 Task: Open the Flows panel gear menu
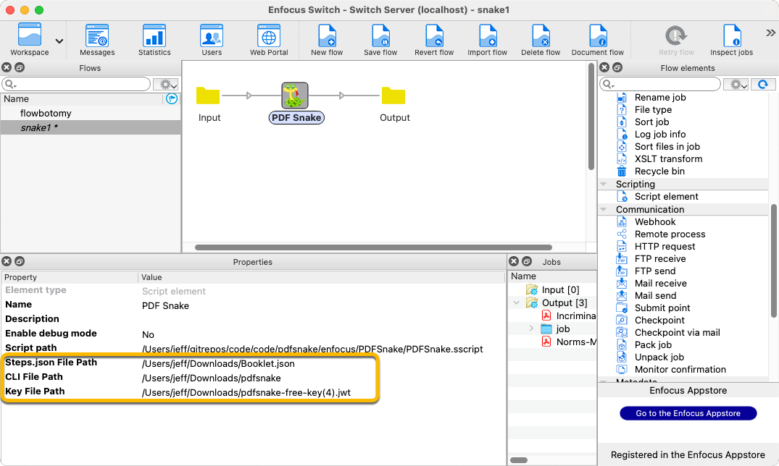(x=165, y=85)
